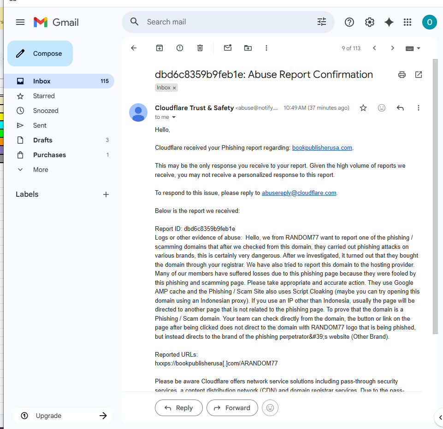
Task: Add emoji reaction next to timestamp
Action: [381, 108]
